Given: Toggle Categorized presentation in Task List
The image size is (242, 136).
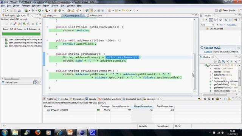Looking at the screenshot, I should coord(211,20).
